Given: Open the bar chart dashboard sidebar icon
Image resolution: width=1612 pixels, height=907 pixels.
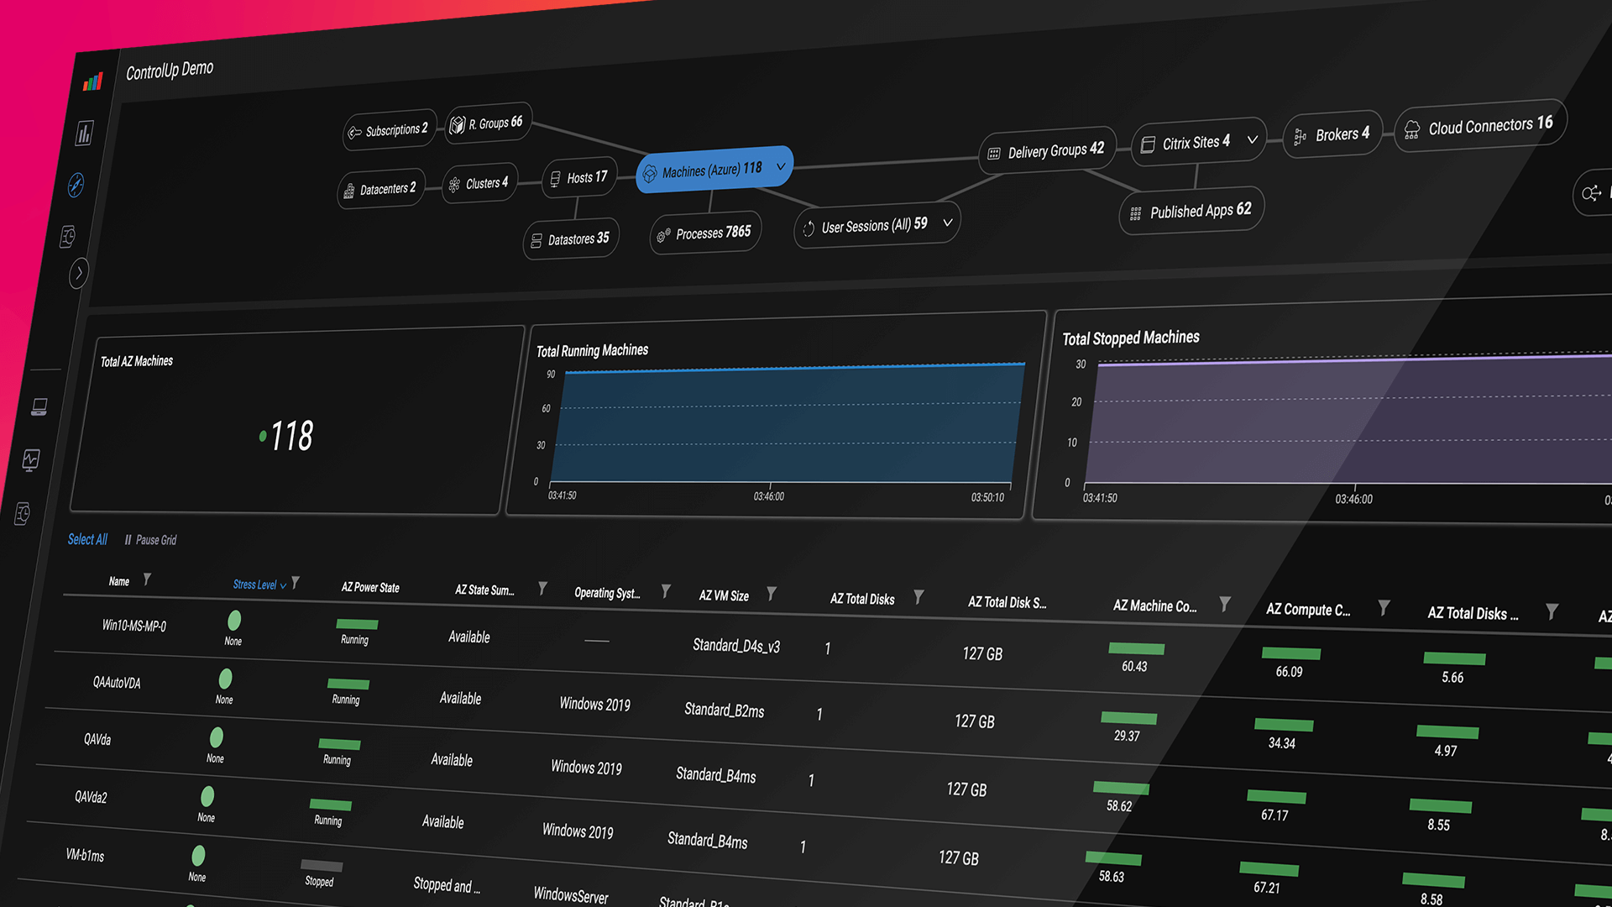Looking at the screenshot, I should tap(84, 134).
